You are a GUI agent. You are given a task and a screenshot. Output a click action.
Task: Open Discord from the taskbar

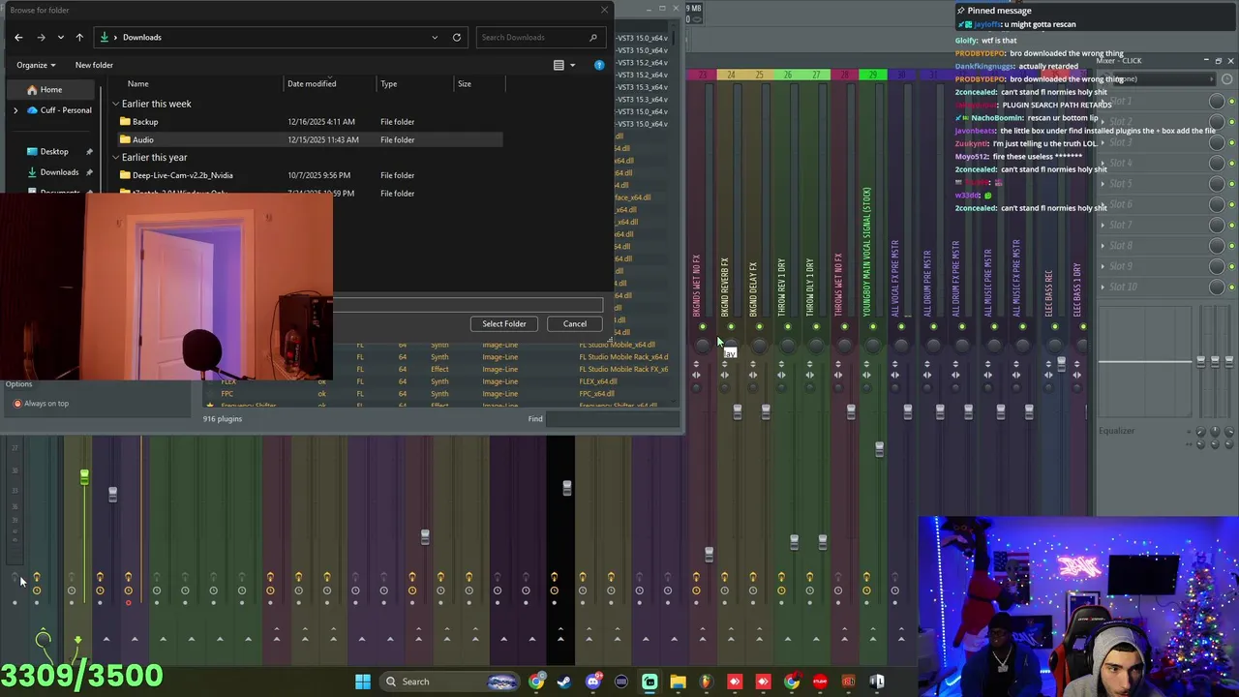click(592, 682)
